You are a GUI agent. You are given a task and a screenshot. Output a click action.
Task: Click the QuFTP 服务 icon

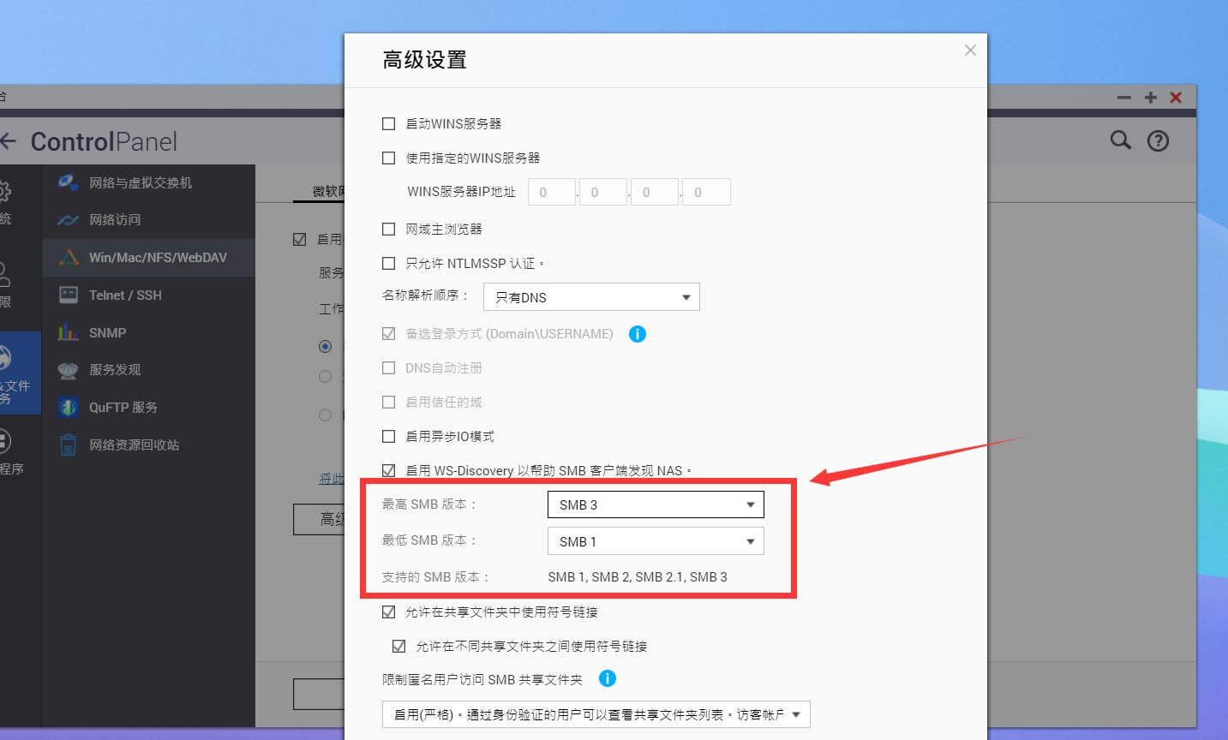(x=69, y=407)
